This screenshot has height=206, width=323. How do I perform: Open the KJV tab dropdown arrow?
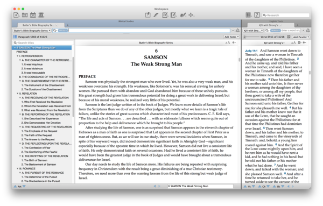(280, 25)
